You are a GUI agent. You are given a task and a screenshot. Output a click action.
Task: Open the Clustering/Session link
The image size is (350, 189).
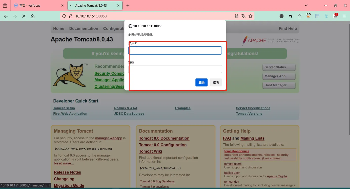109,87
